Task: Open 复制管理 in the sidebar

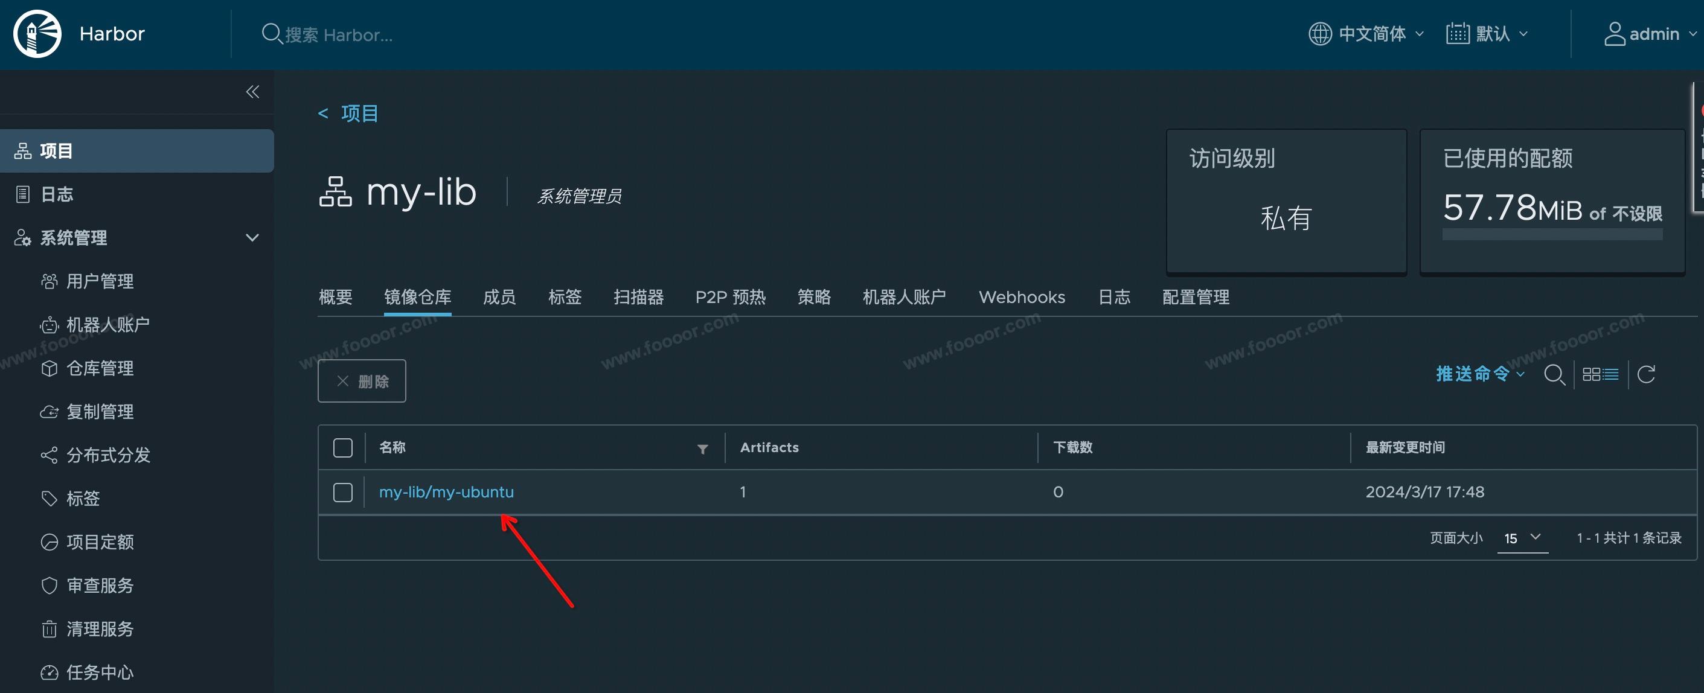Action: tap(99, 411)
